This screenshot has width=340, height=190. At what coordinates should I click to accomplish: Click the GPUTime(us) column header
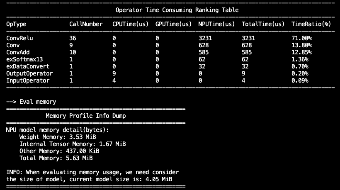point(174,24)
